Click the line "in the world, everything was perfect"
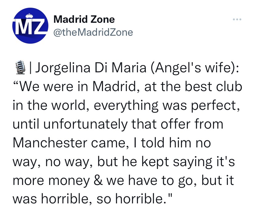Viewport: 255px width, 216px height. click(126, 106)
